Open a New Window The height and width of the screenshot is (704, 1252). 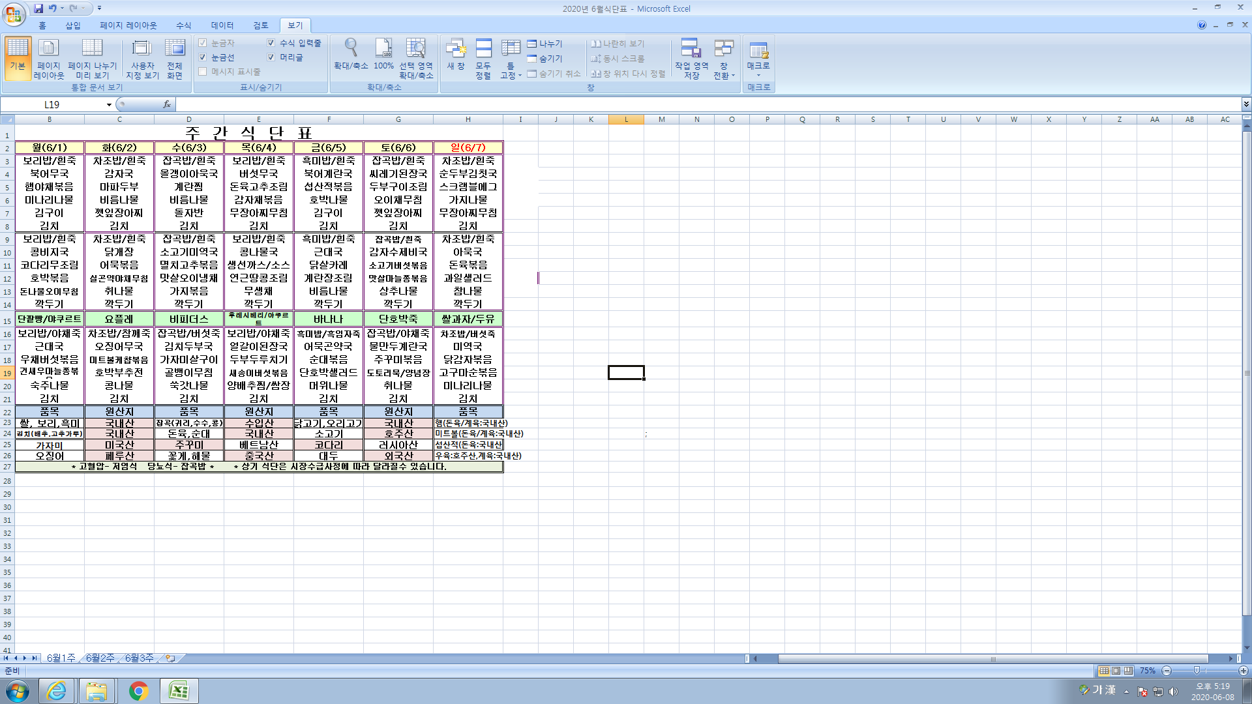coord(456,50)
